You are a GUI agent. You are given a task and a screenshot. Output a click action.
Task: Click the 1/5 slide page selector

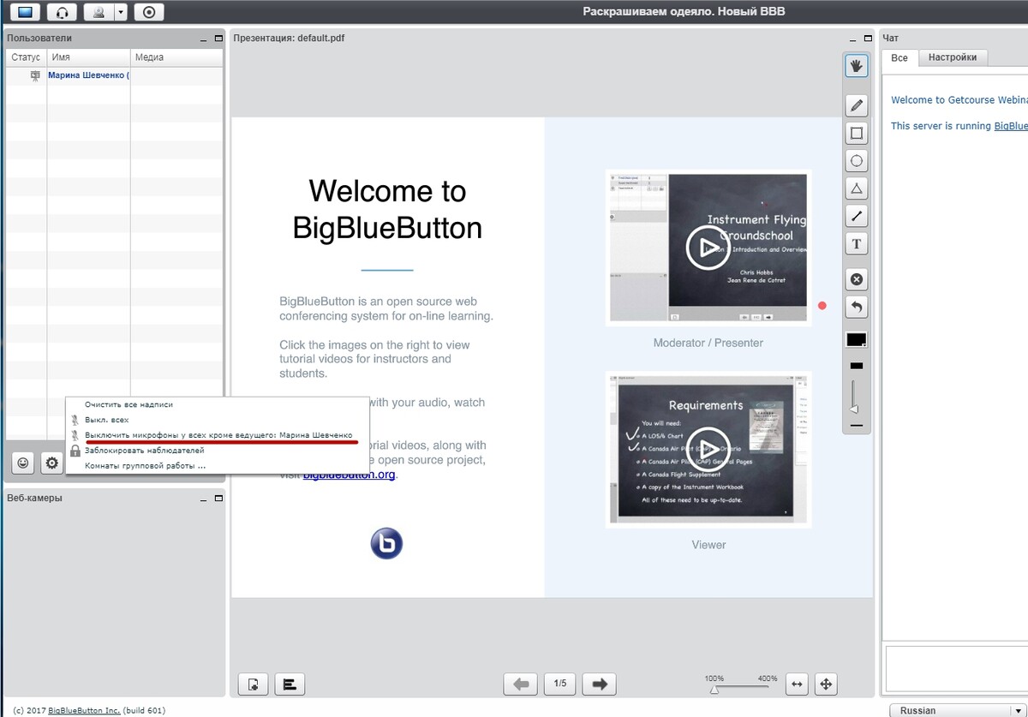560,684
